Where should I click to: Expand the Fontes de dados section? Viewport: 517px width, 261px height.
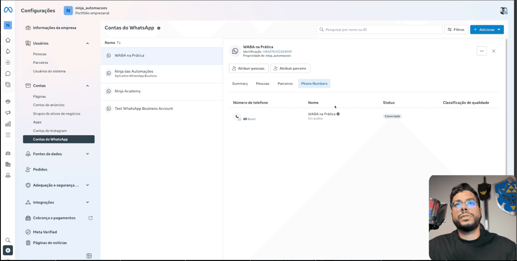(x=88, y=154)
